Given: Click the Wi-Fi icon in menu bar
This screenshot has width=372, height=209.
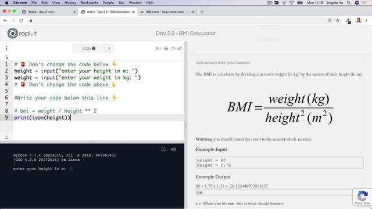Looking at the screenshot, I should (x=291, y=3).
